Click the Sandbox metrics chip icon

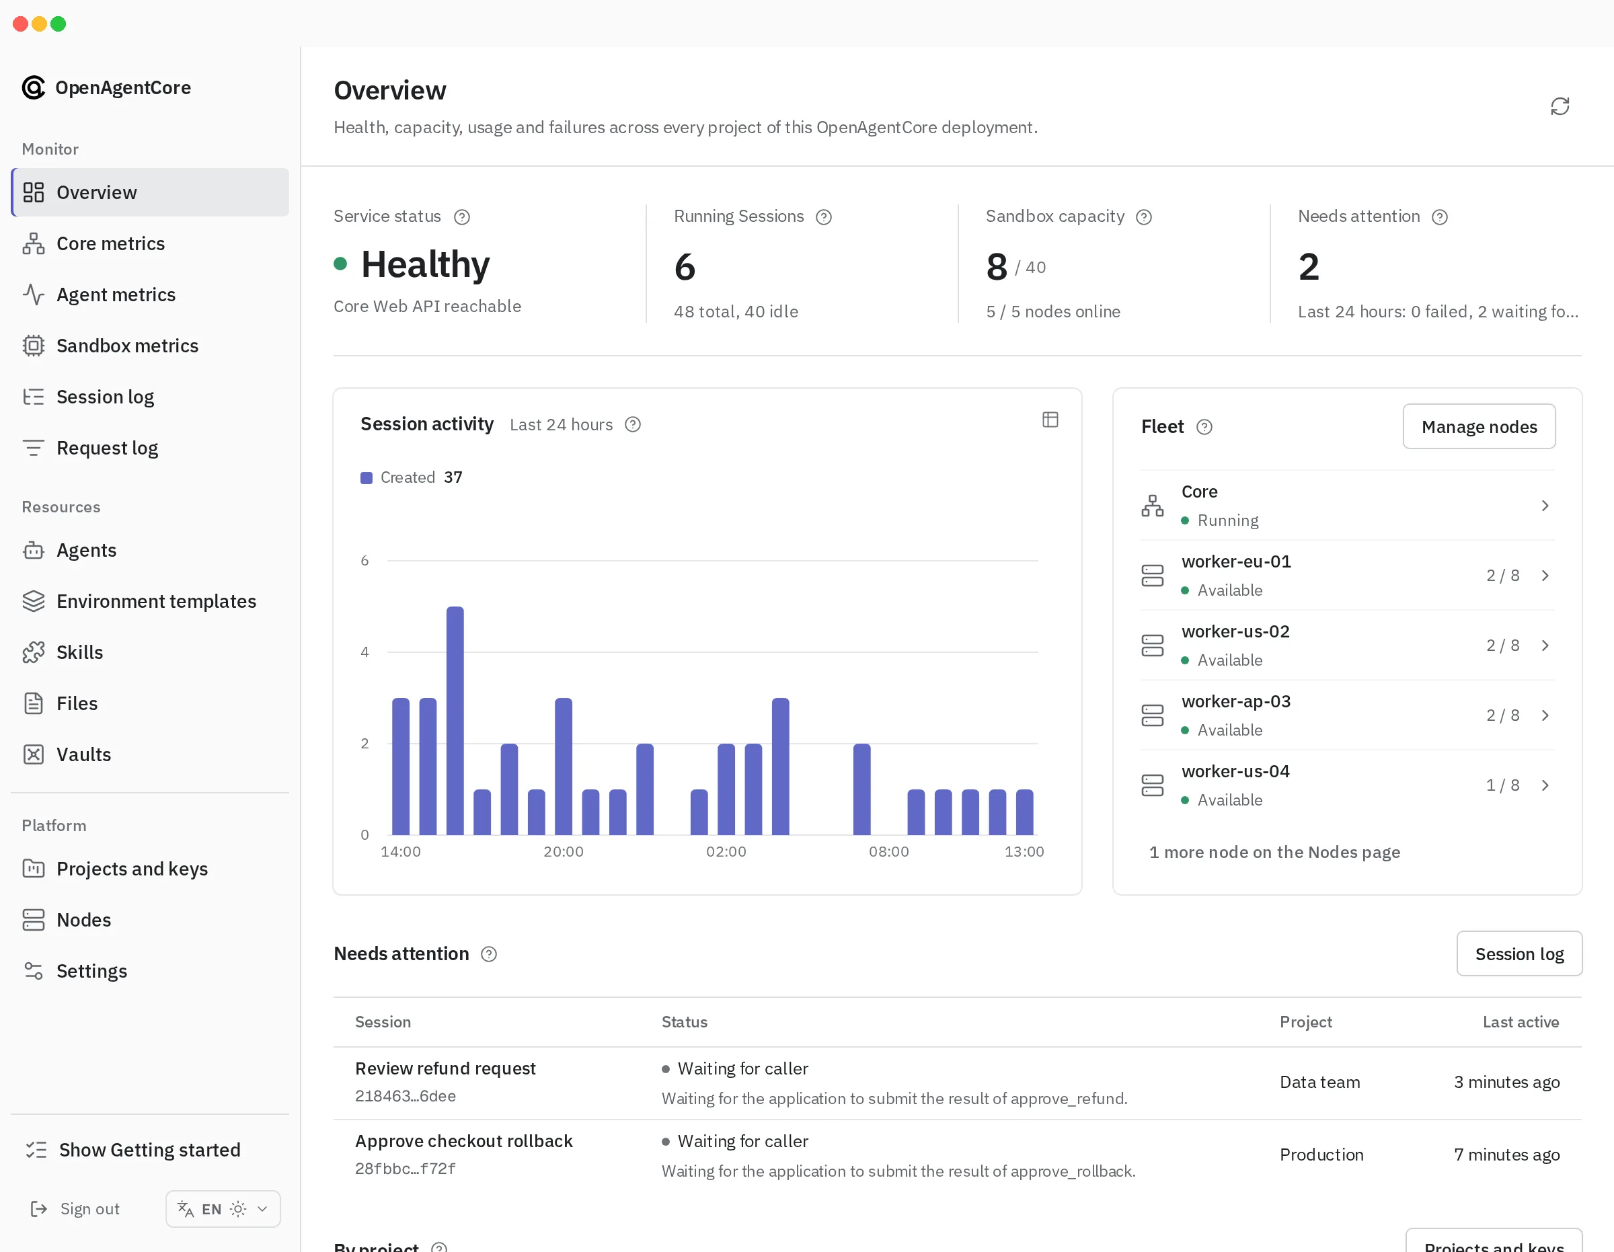[33, 345]
